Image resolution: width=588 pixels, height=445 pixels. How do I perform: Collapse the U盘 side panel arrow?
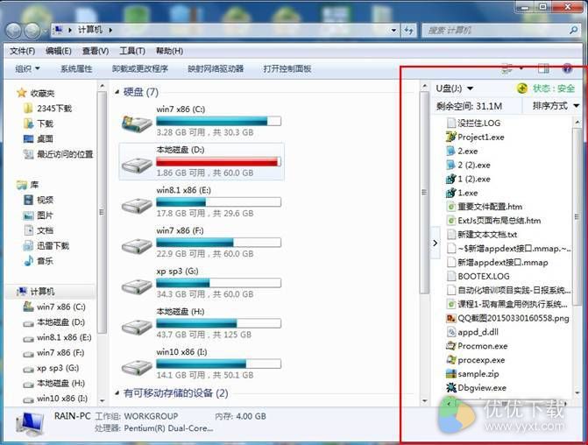point(435,243)
